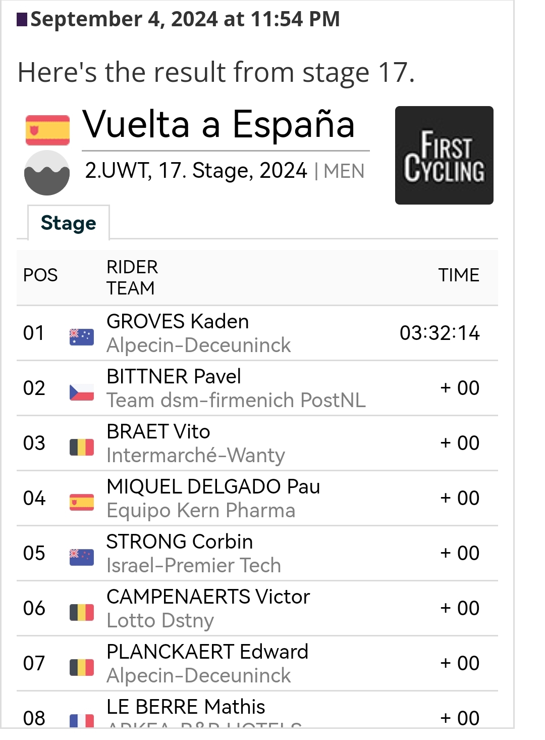The image size is (545, 740).
Task: Open rider LE BERRE Mathis
Action: [186, 707]
